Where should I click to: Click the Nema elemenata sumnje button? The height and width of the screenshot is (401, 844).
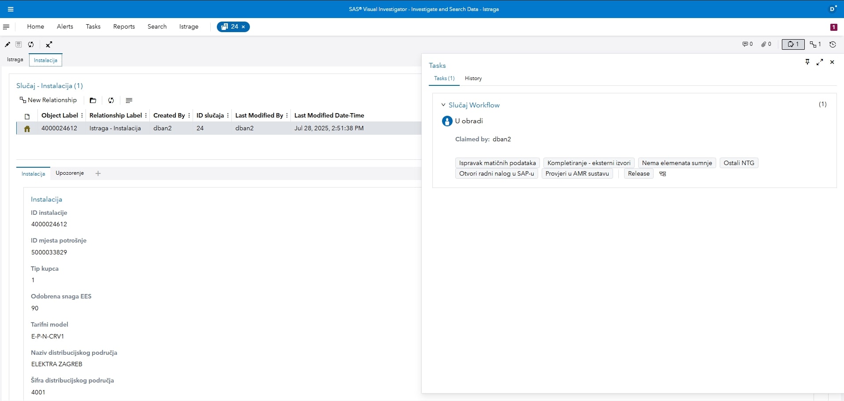677,163
